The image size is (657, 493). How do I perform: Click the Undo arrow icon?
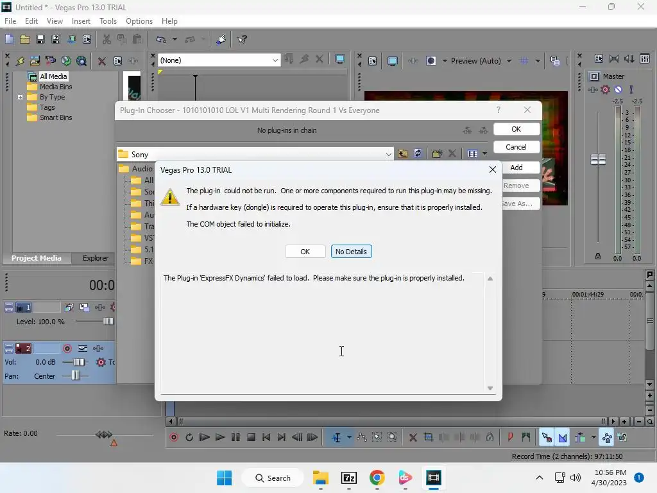[x=161, y=39]
